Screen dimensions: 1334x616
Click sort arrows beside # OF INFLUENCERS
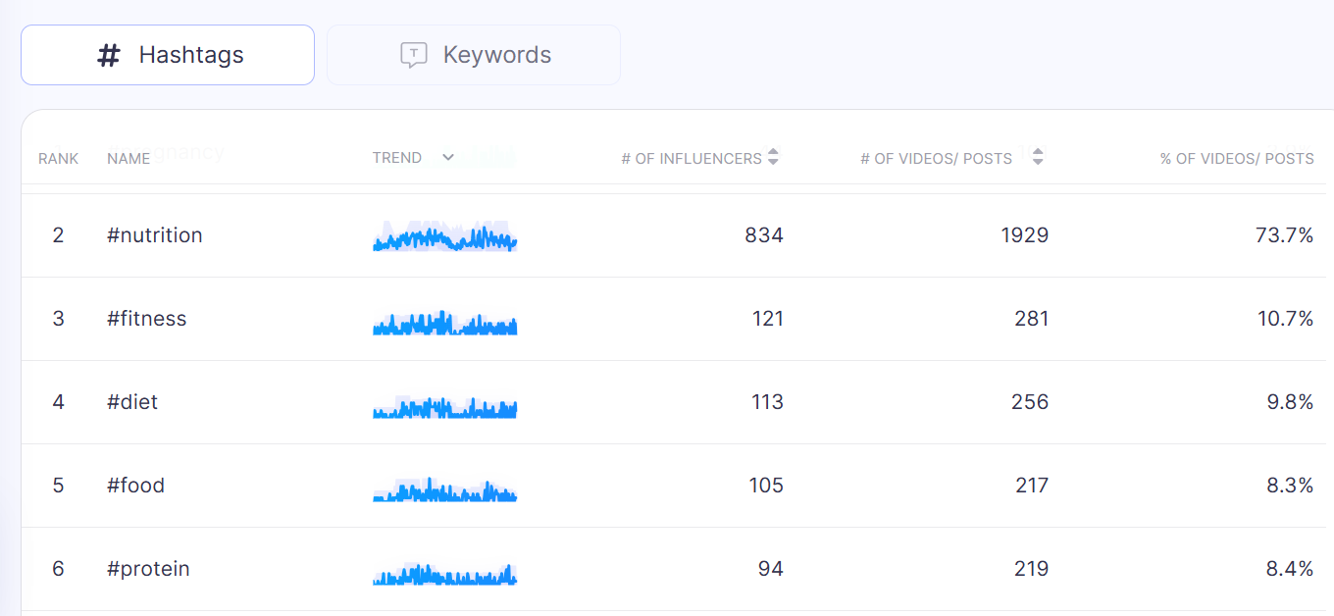pyautogui.click(x=773, y=157)
